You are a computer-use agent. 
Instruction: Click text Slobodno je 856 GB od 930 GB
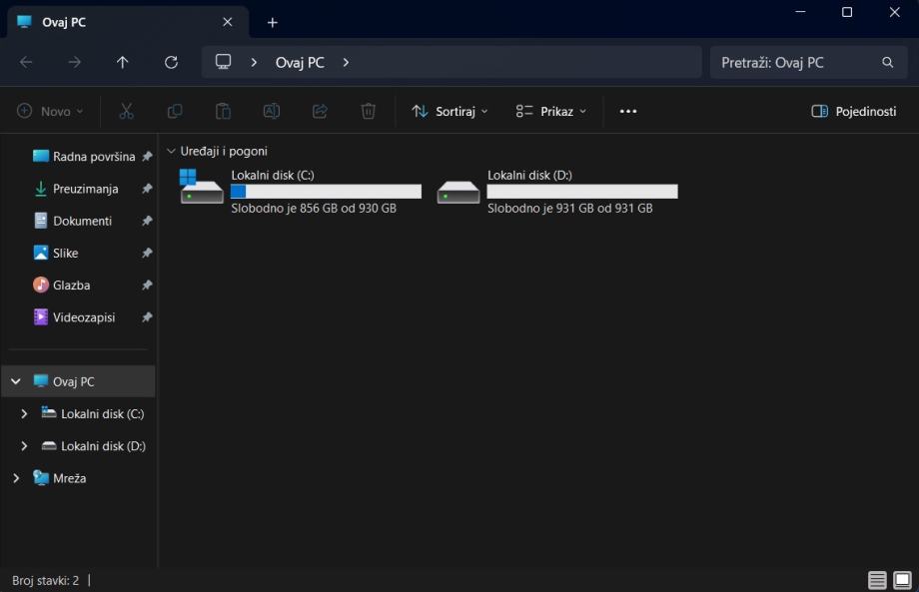pyautogui.click(x=314, y=208)
